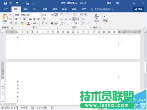Apply the red font color
The width and height of the screenshot is (147, 110).
[x=29, y=23]
